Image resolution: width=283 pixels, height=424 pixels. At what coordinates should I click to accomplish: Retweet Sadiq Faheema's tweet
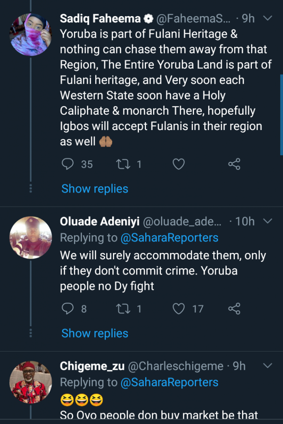click(x=123, y=164)
